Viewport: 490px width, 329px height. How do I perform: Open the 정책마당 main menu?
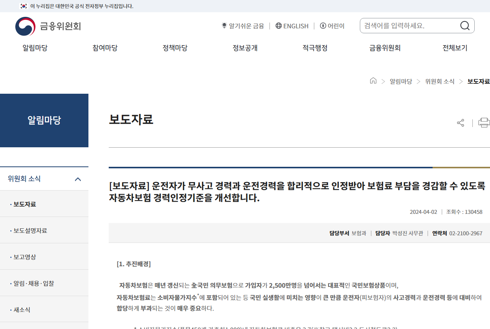tap(175, 48)
